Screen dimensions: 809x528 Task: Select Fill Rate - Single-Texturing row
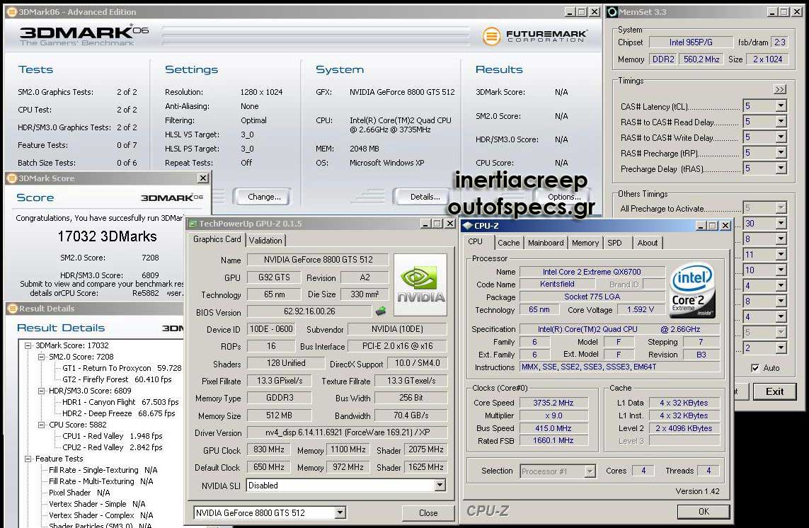(103, 470)
